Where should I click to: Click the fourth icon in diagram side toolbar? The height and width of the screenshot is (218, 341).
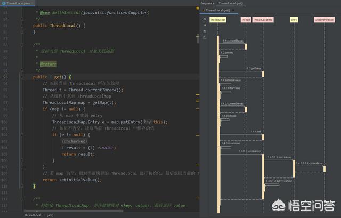click(205, 38)
